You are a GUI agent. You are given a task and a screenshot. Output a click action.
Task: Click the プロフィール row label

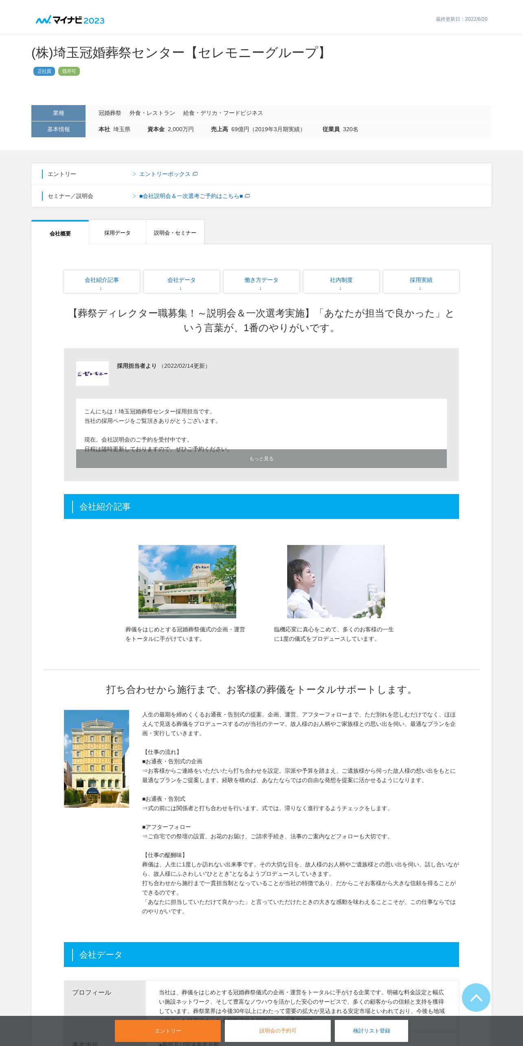coord(92,993)
